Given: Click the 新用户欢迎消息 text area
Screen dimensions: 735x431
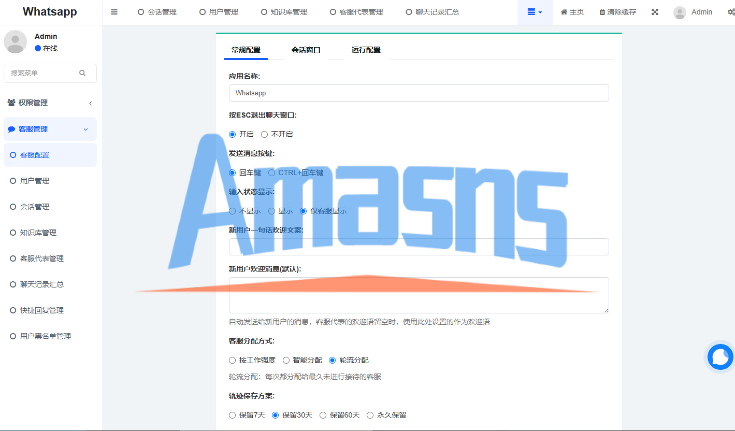Looking at the screenshot, I should (419, 295).
